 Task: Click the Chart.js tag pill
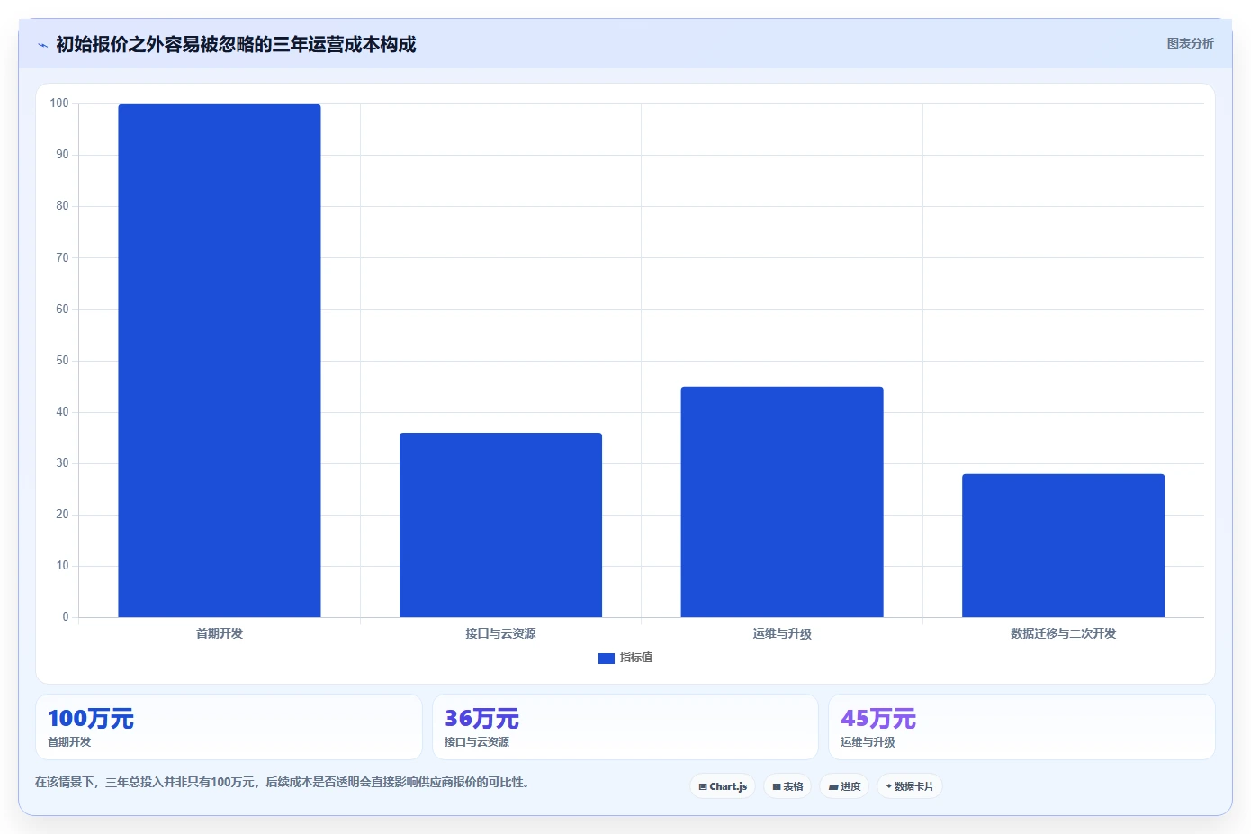click(723, 786)
